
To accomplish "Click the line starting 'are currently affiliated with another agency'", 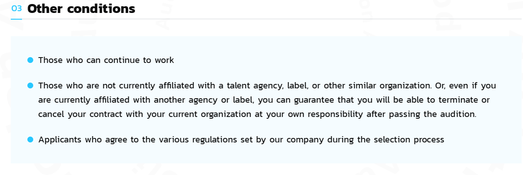I will [264, 100].
